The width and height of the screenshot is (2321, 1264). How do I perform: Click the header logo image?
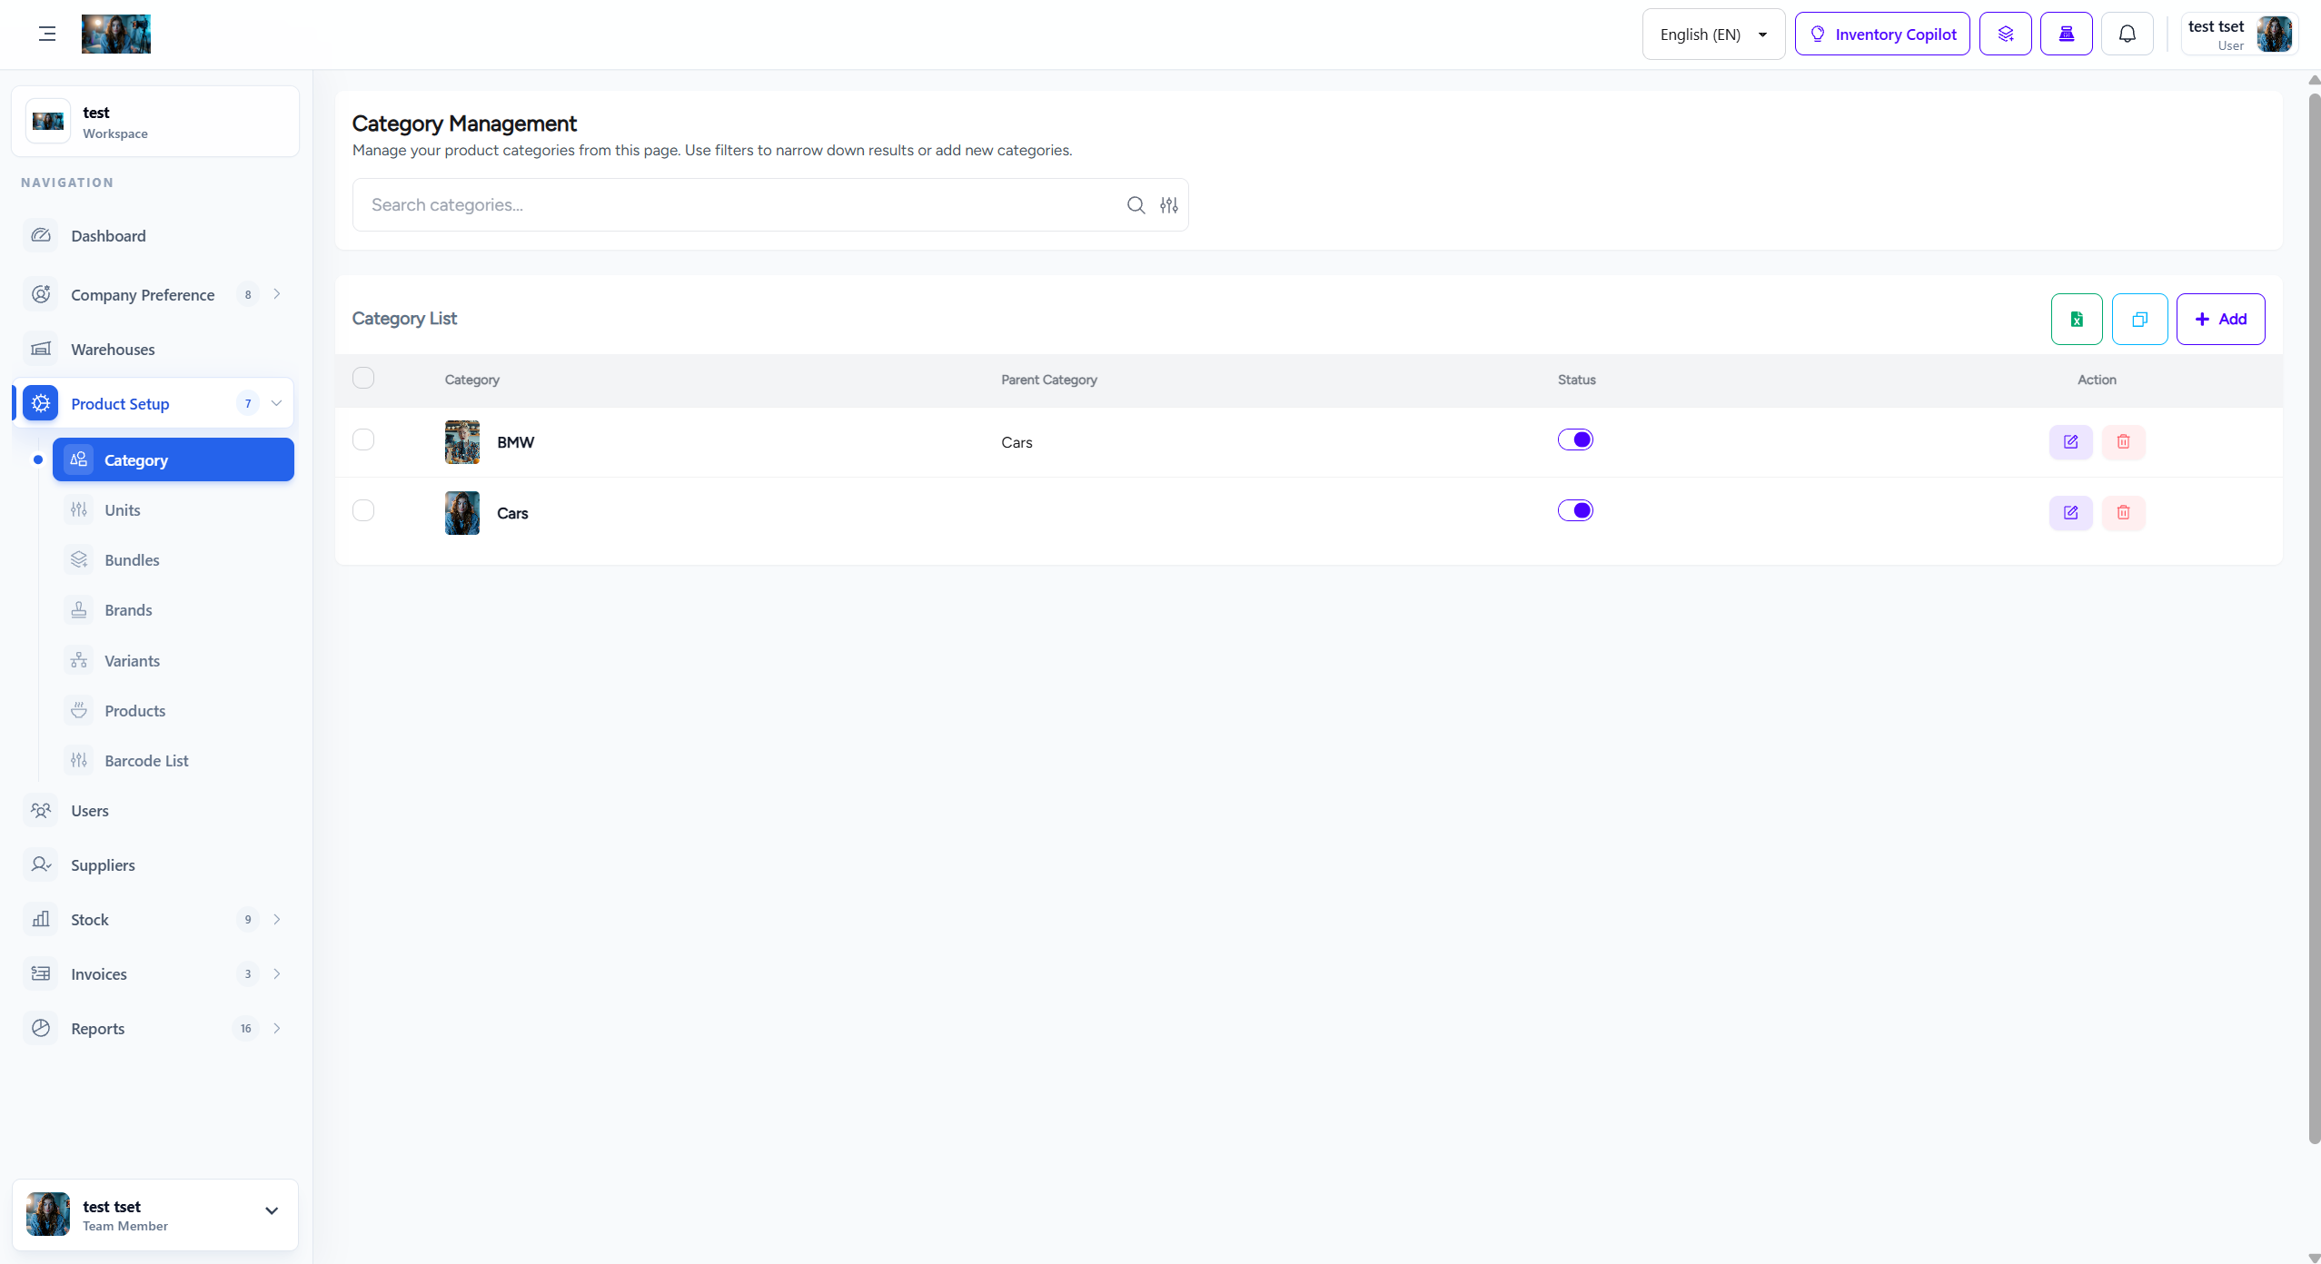116,35
